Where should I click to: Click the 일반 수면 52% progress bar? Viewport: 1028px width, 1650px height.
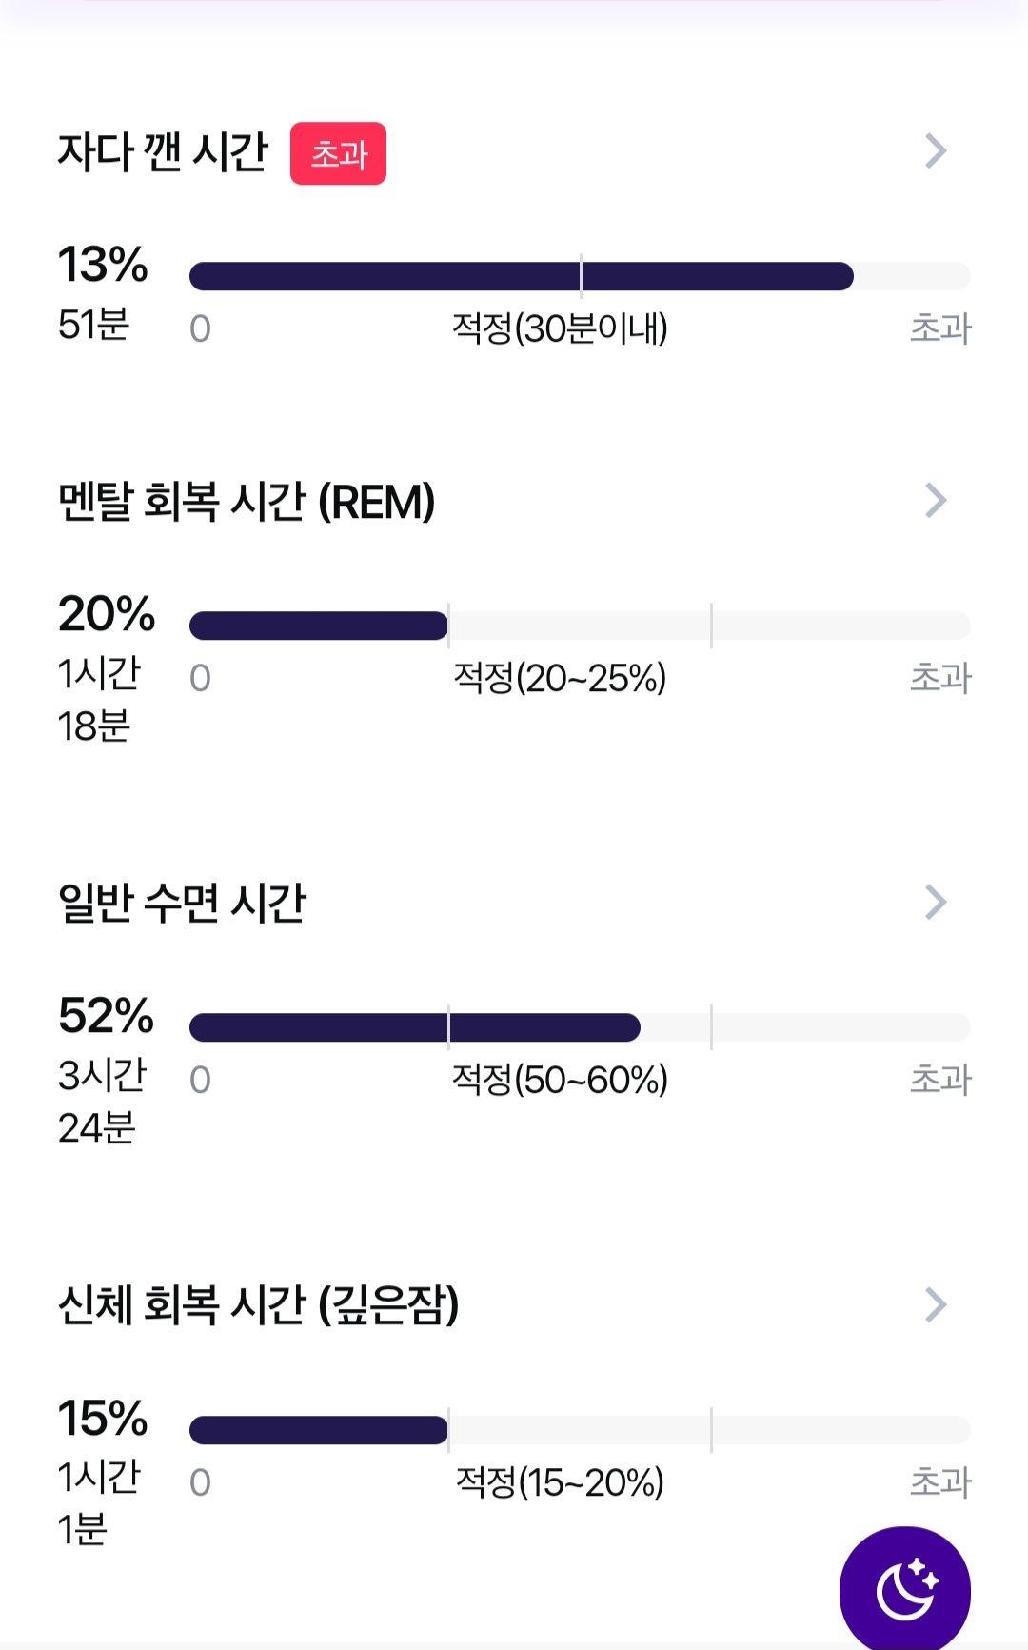click(x=580, y=1027)
